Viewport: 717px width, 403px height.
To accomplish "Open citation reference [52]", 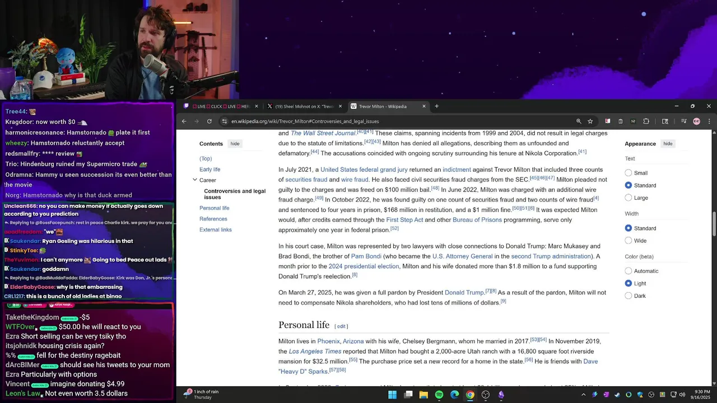I will [x=394, y=228].
